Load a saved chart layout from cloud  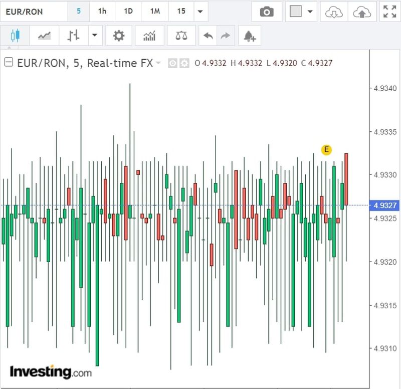pyautogui.click(x=333, y=12)
